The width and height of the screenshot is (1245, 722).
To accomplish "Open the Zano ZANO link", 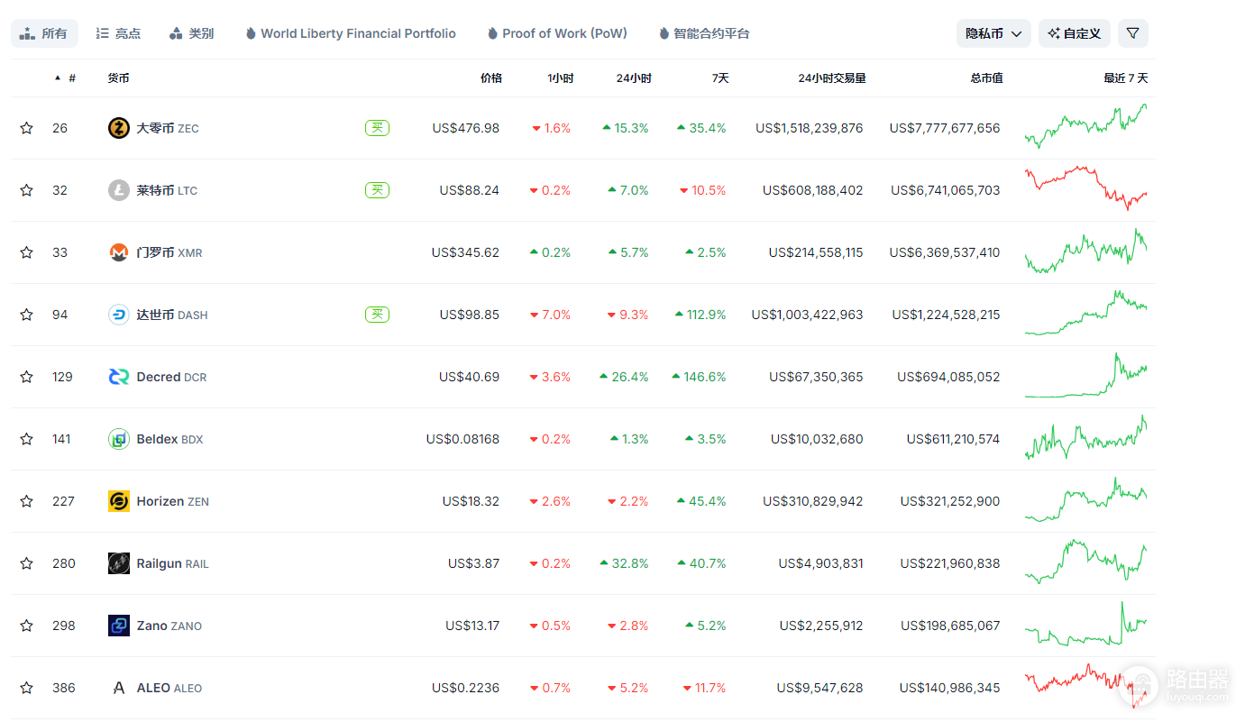I will [x=169, y=626].
